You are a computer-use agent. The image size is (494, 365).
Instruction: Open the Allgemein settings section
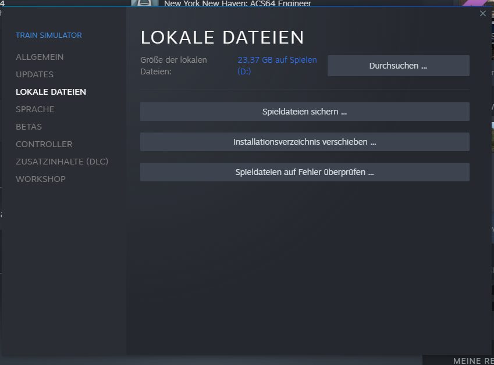40,57
